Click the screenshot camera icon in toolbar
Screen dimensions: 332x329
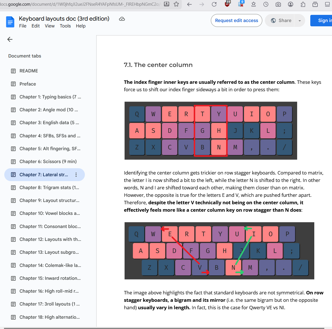point(278,5)
